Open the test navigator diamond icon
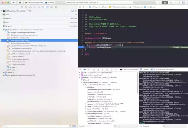Image resolution: width=188 pixels, height=128 pixels. pos(43,7)
